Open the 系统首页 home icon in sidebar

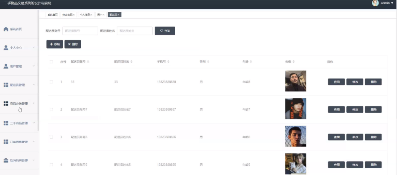(x=6, y=29)
